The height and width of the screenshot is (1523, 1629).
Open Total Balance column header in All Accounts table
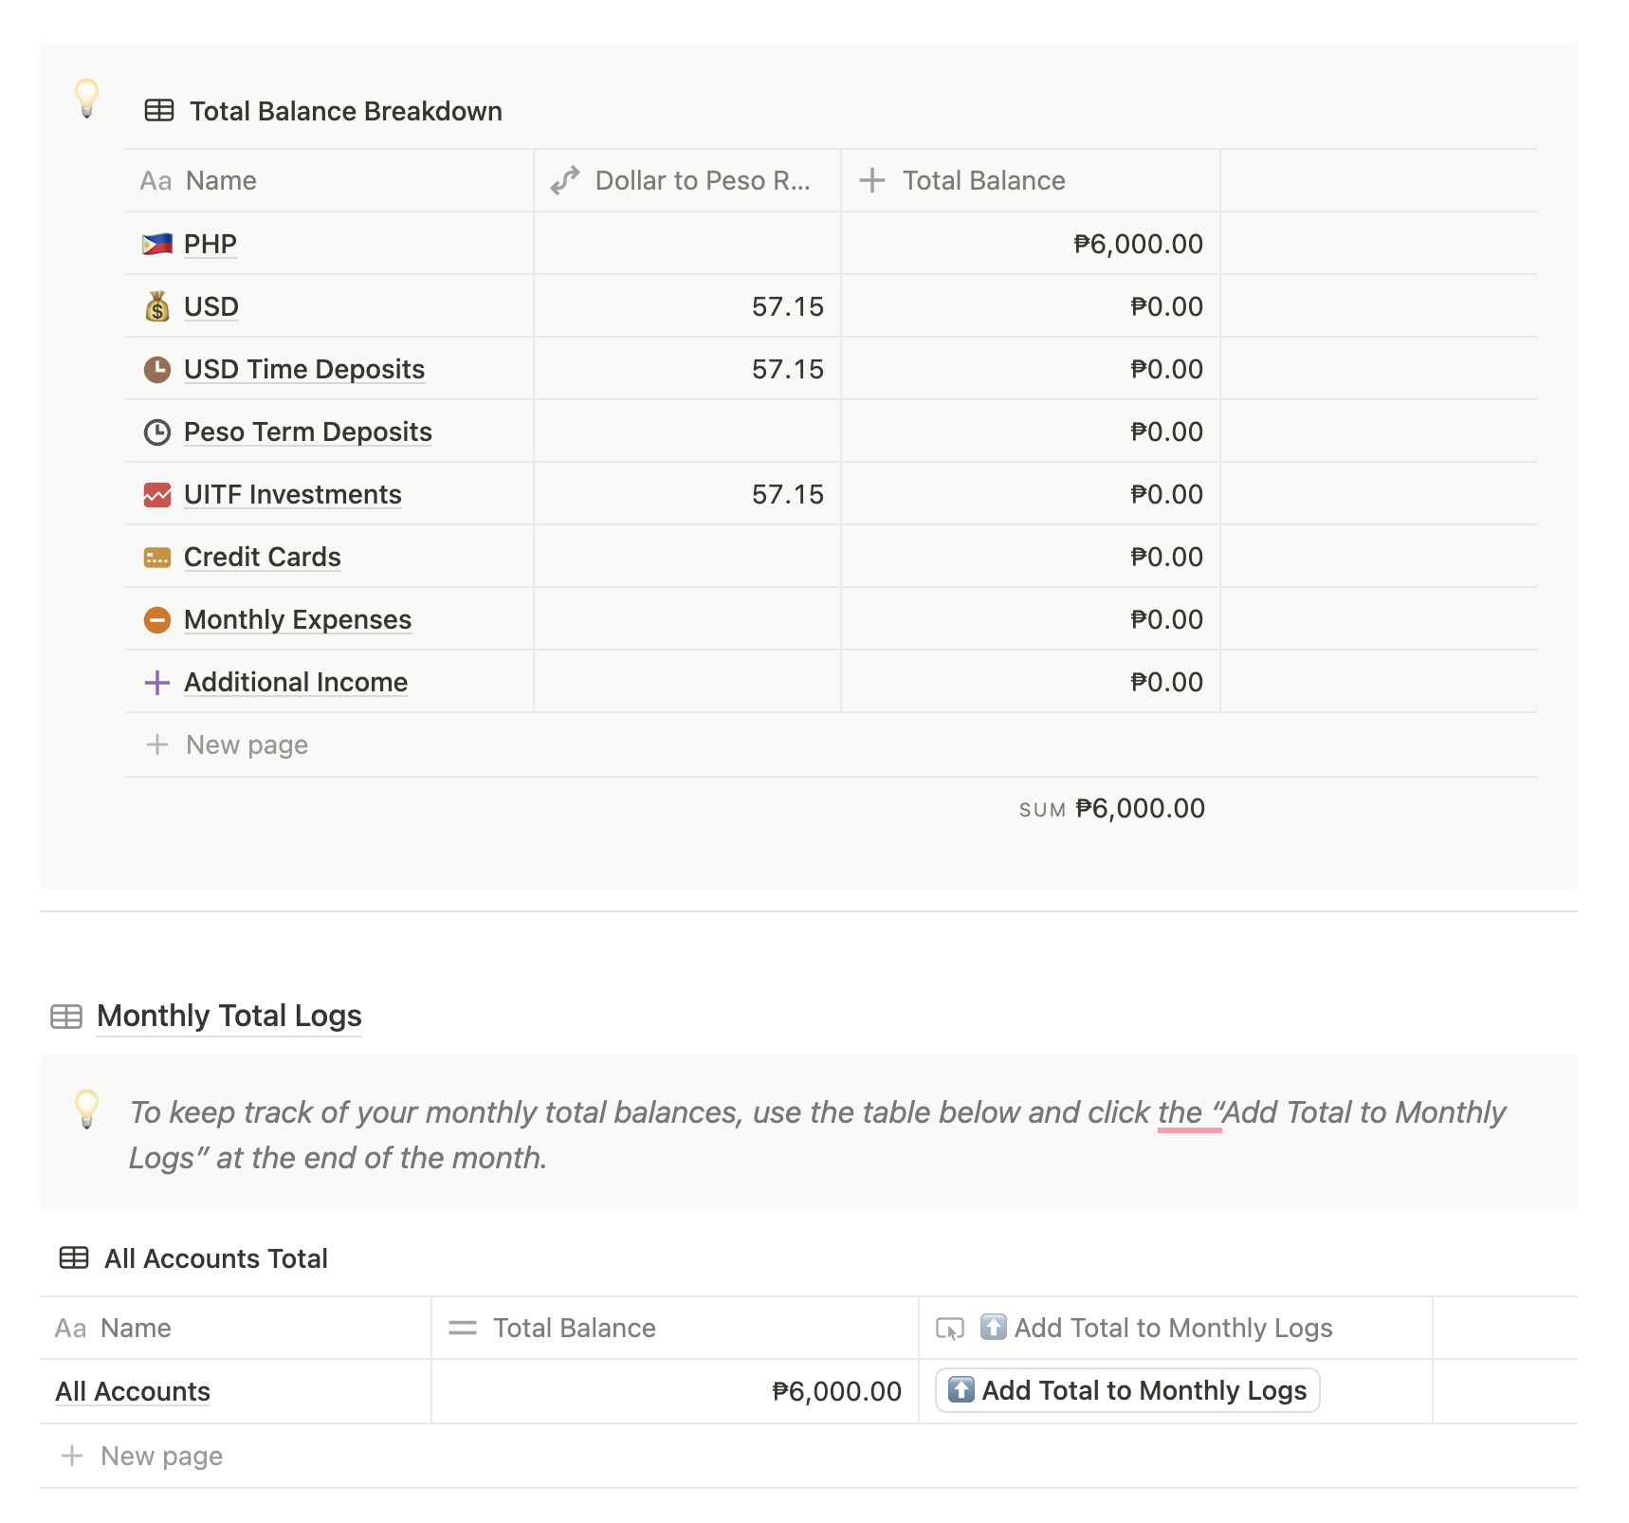pos(675,1328)
